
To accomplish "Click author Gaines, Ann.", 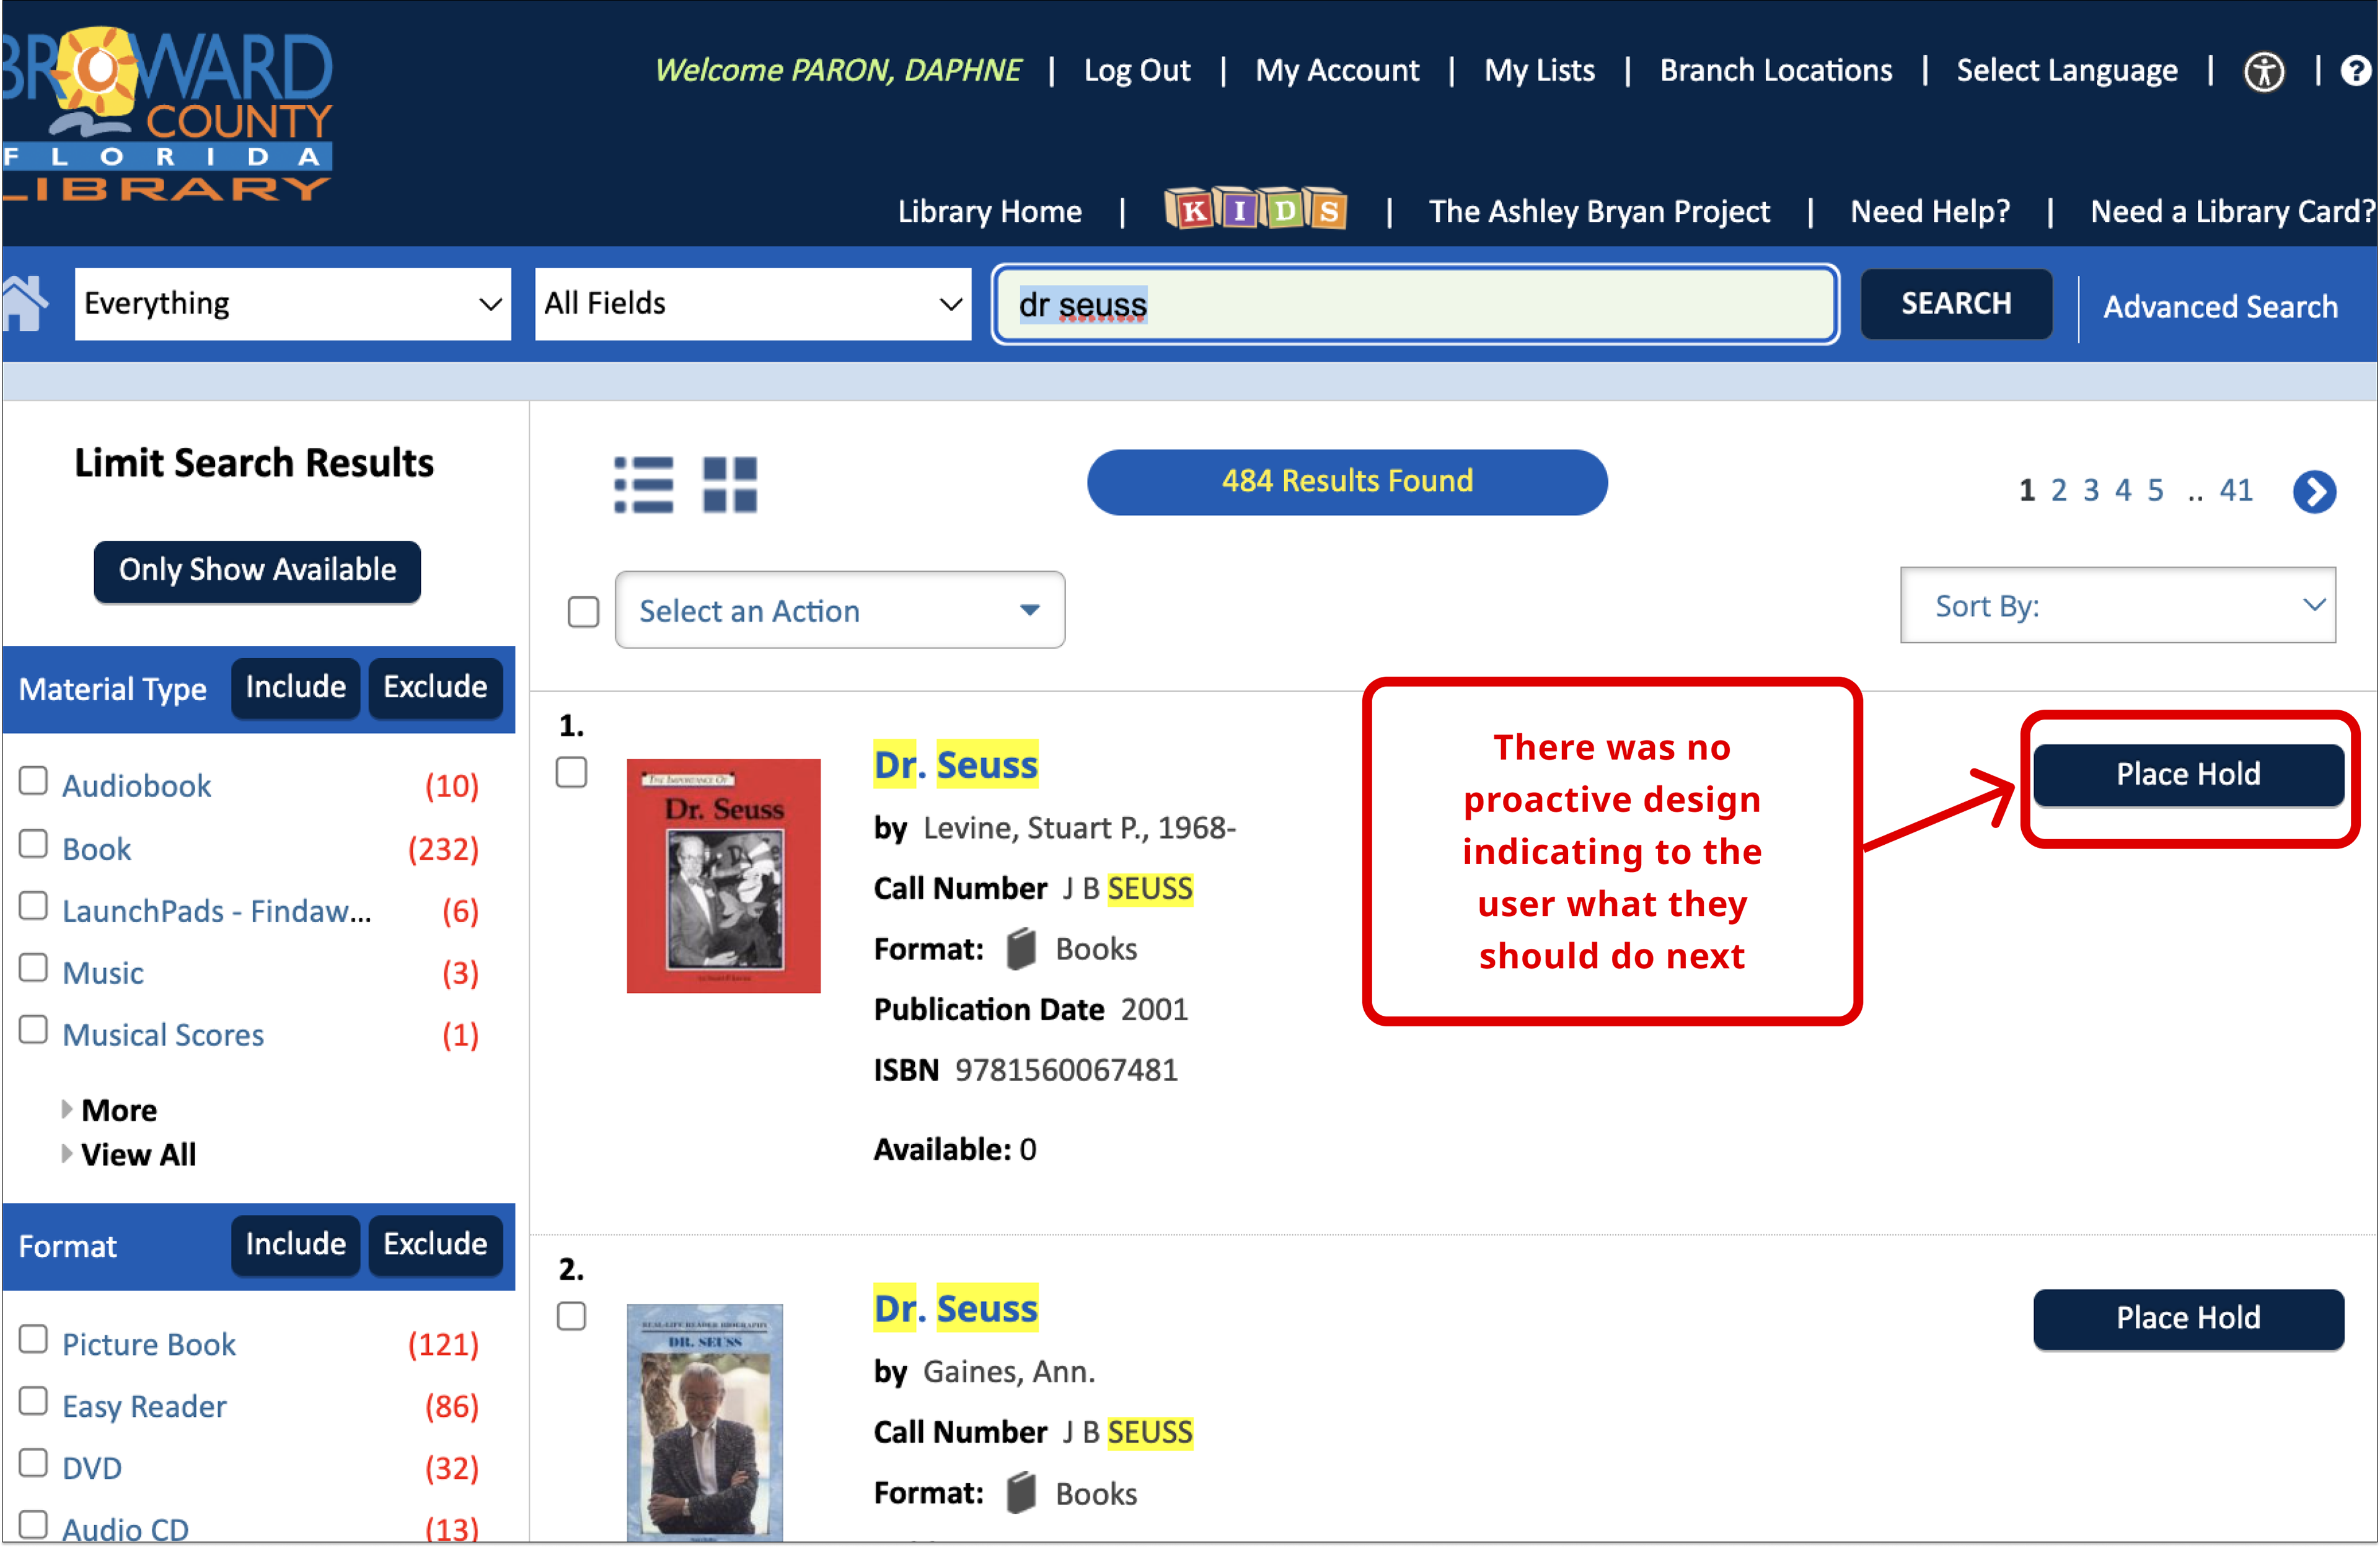I will click(x=1009, y=1372).
